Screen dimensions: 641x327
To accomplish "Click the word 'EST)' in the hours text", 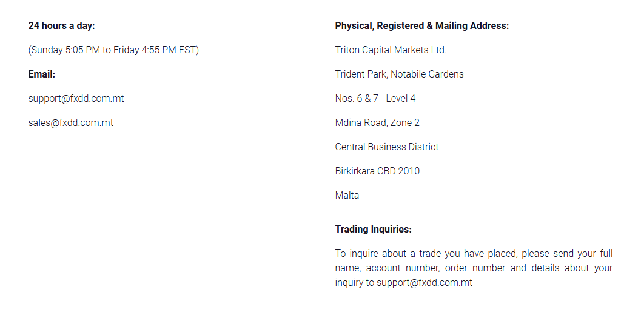I will 189,50.
